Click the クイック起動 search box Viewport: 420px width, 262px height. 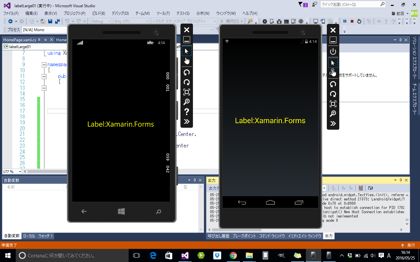click(x=349, y=4)
